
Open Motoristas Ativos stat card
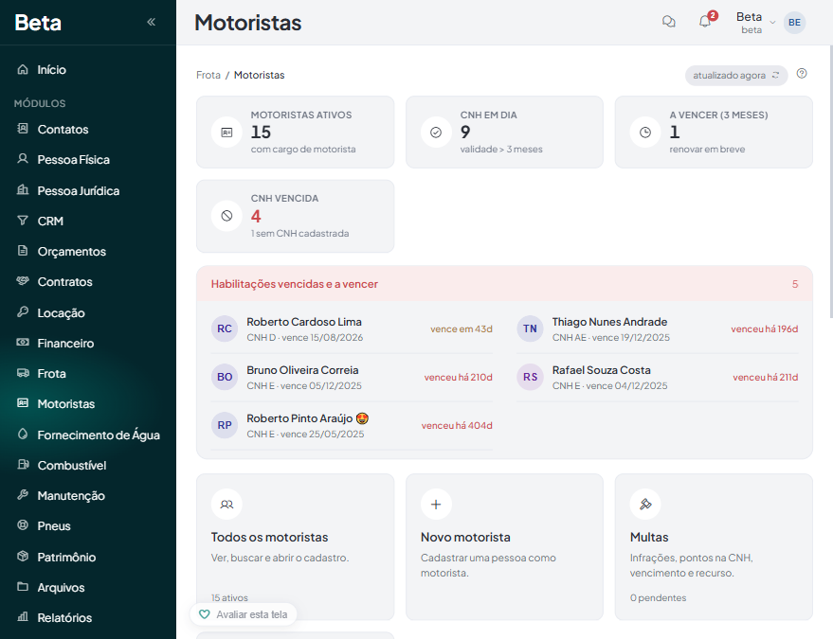pos(296,133)
